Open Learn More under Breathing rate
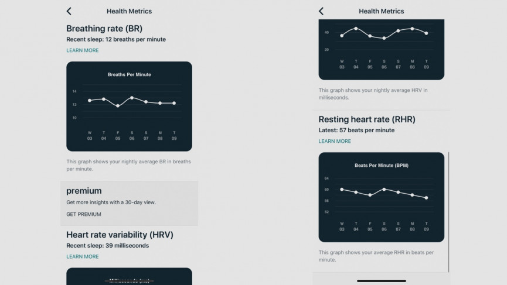This screenshot has height=285, width=507. [x=83, y=50]
